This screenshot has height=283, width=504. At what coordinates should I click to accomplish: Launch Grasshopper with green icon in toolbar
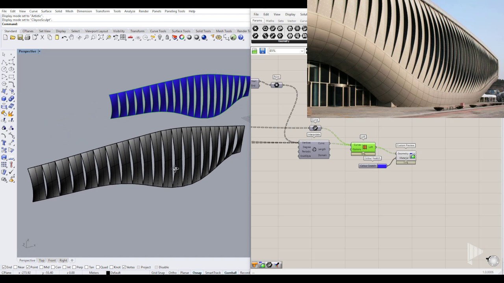click(x=233, y=37)
